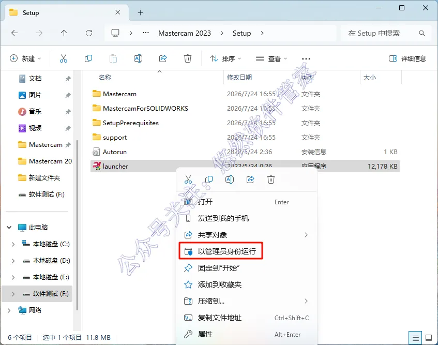Click the context menu Delete trash icon
The image size is (438, 345).
270,179
